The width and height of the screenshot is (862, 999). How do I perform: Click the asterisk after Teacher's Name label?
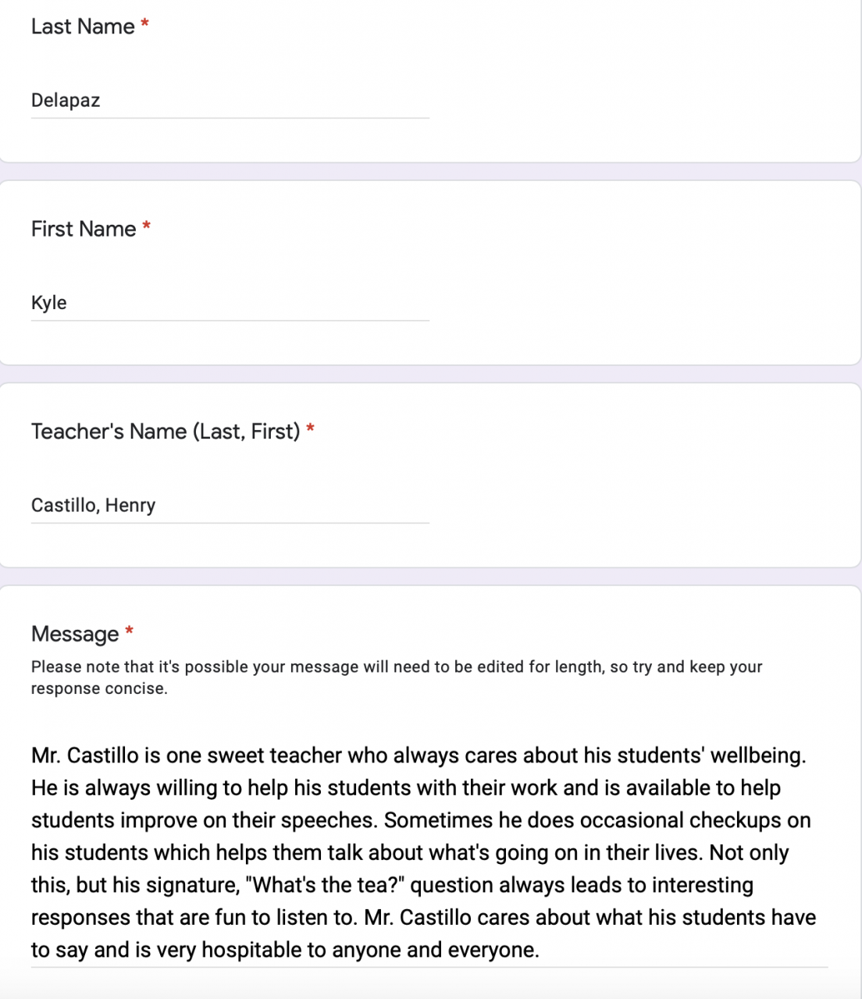coord(310,430)
